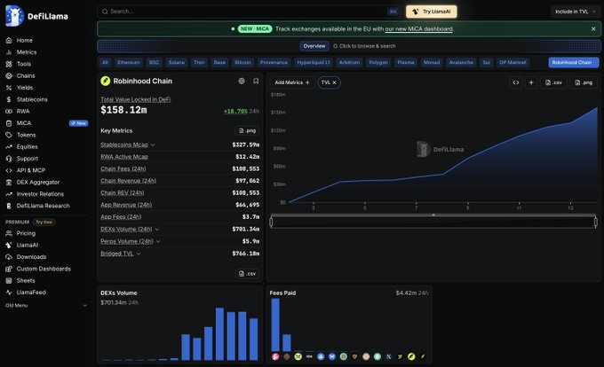Click the DEX Aggregator icon

9,182
